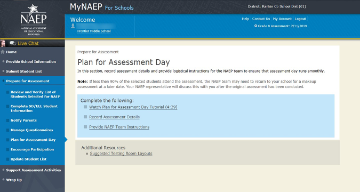Open Provide NAEP Team Instructions link
The width and height of the screenshot is (360, 192).
coord(119,127)
